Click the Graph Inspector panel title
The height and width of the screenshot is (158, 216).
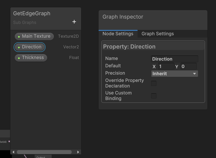pos(123,17)
